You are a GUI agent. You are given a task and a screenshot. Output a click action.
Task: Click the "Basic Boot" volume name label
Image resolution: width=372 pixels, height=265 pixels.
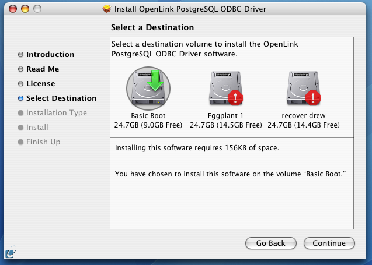tap(148, 116)
